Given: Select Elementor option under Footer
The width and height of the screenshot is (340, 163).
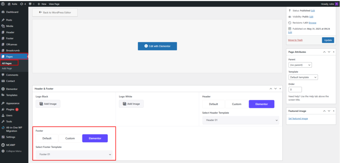Looking at the screenshot, I should click(x=95, y=138).
